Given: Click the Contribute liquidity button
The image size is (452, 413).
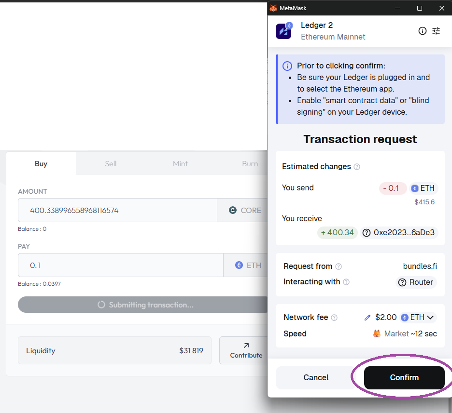Looking at the screenshot, I should (246, 350).
